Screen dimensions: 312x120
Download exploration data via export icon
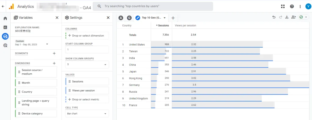(x=287, y=17)
